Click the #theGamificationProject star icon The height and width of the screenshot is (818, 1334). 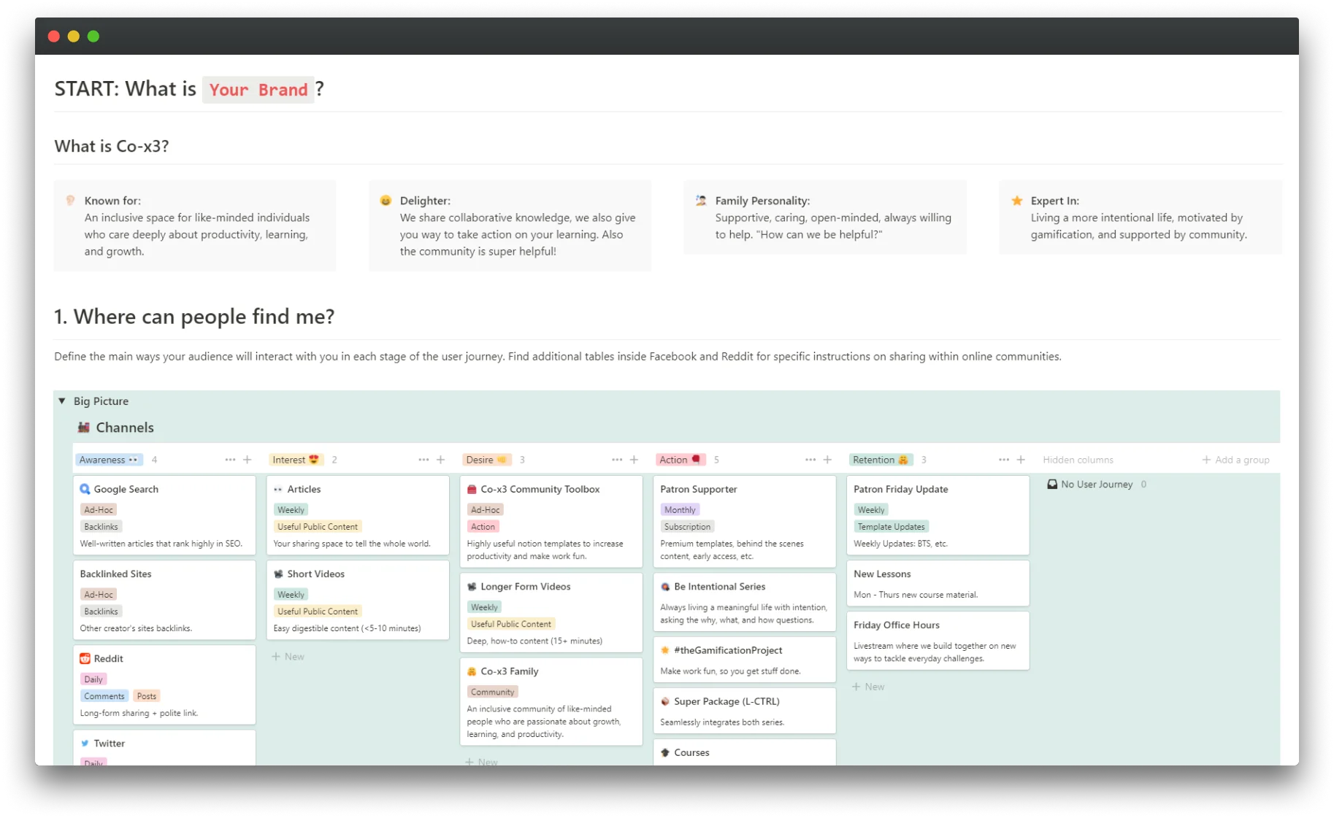tap(665, 650)
